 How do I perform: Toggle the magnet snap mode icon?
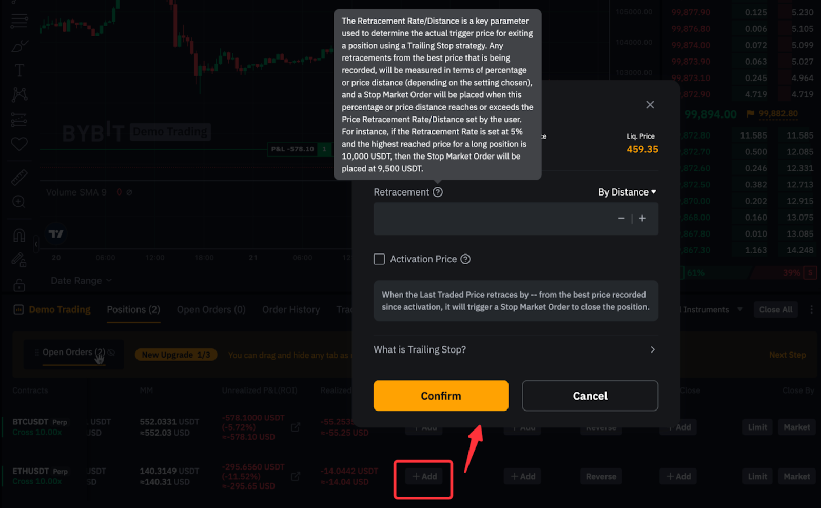point(19,236)
